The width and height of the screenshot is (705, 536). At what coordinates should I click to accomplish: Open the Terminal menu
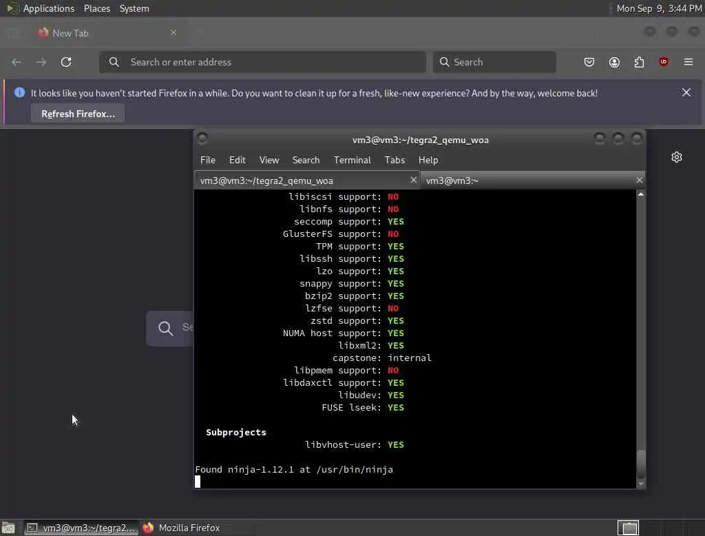tap(352, 161)
